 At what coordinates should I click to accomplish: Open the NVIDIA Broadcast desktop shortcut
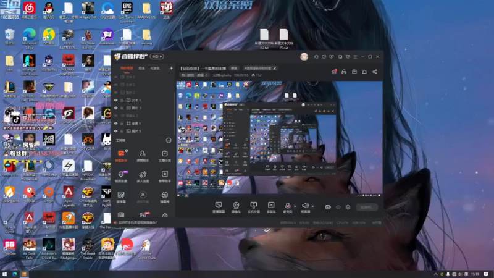pyautogui.click(x=88, y=171)
